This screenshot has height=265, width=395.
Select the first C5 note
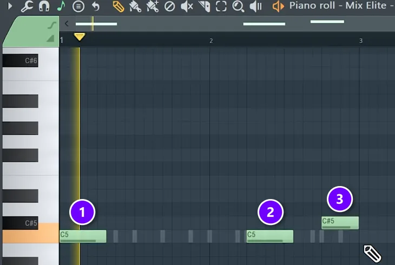(83, 236)
